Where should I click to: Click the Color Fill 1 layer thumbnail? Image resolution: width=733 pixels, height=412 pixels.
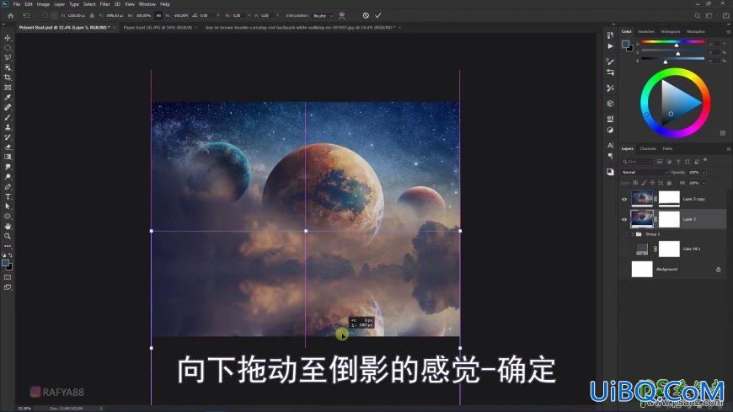[642, 249]
